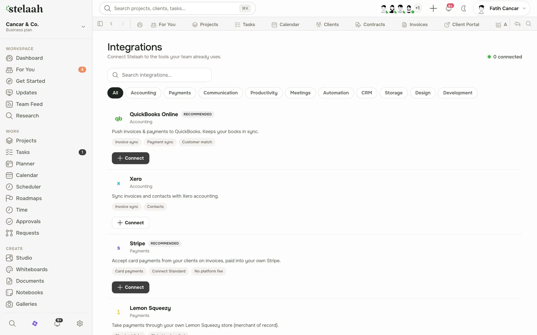The width and height of the screenshot is (537, 335).
Task: Go forward with the right arrow
Action: [x=123, y=24]
